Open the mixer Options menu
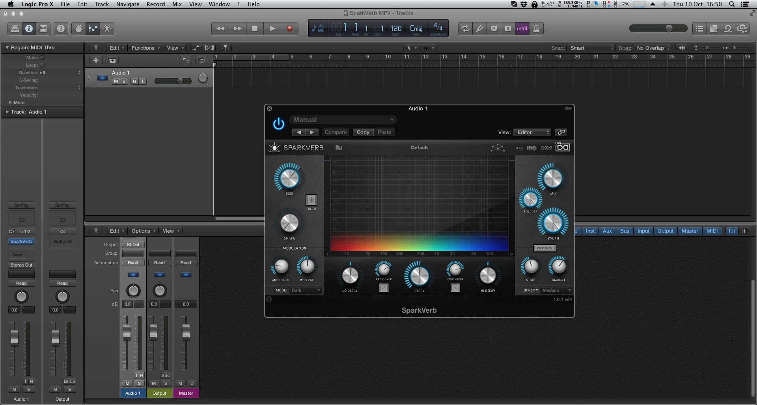The height and width of the screenshot is (405, 757). [x=143, y=231]
